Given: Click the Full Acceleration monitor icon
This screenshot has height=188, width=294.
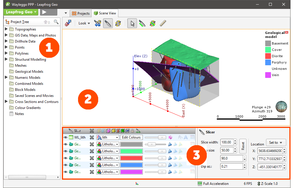Looking at the screenshot, I should pos(200,184).
